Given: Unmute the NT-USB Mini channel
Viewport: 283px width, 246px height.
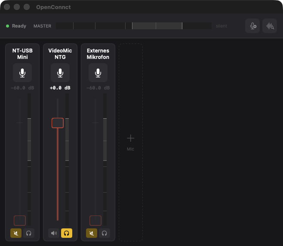Looking at the screenshot, I should pos(16,233).
